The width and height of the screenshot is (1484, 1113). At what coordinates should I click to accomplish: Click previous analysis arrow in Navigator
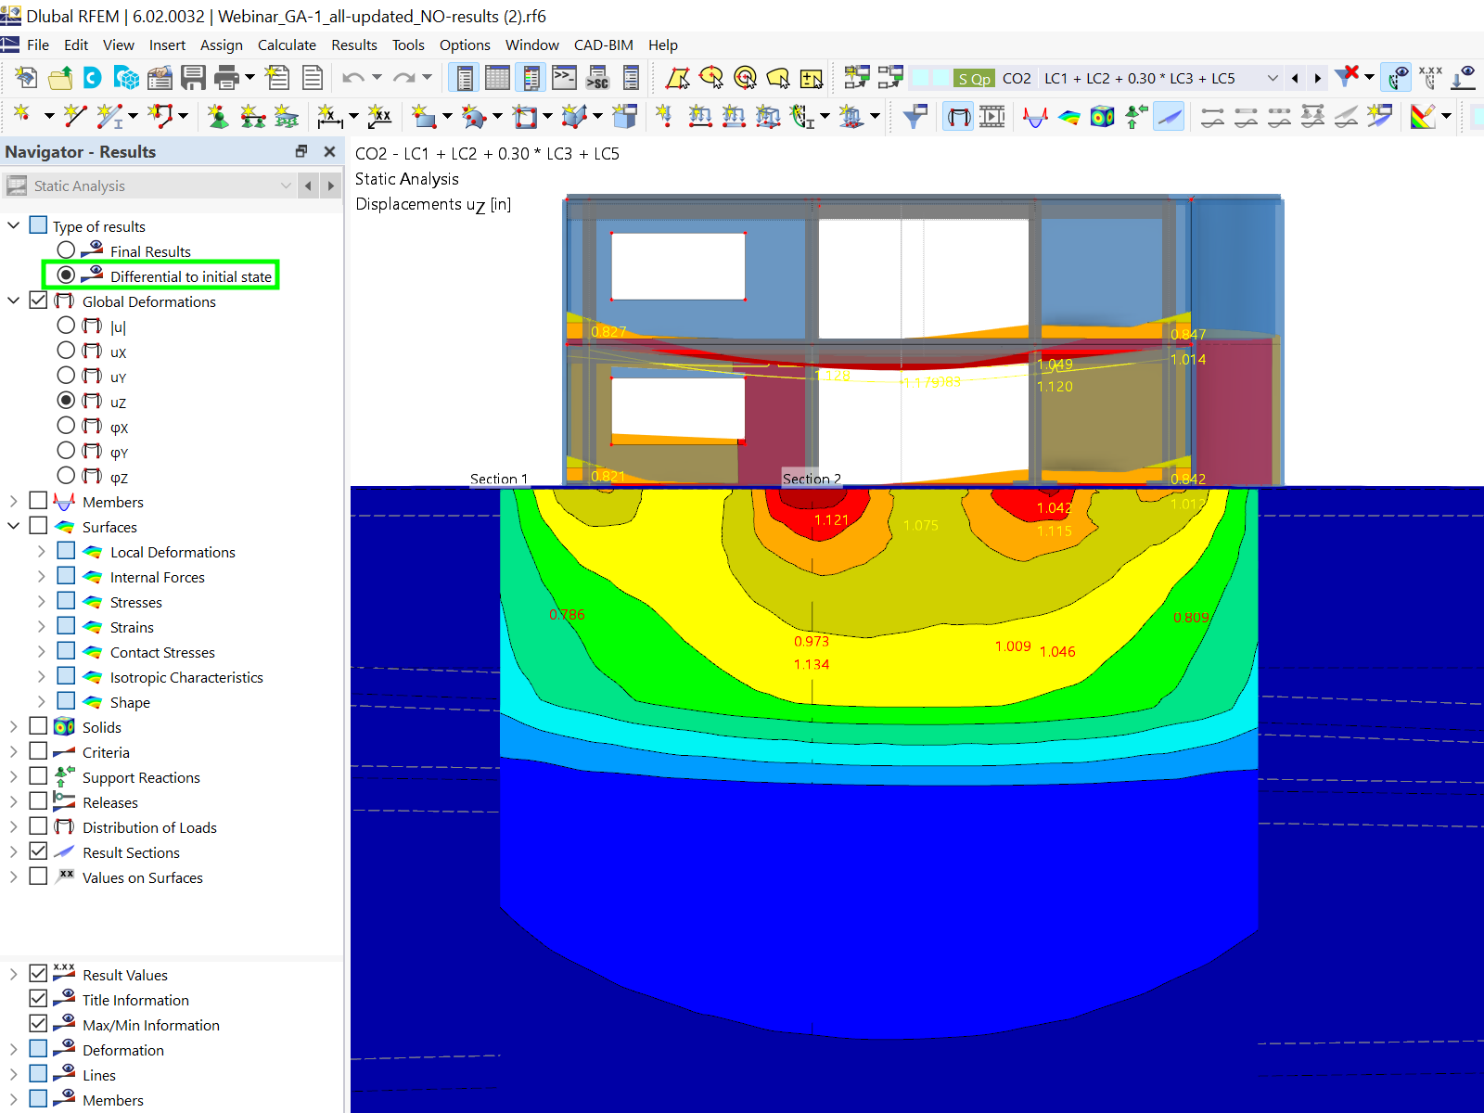tap(308, 185)
